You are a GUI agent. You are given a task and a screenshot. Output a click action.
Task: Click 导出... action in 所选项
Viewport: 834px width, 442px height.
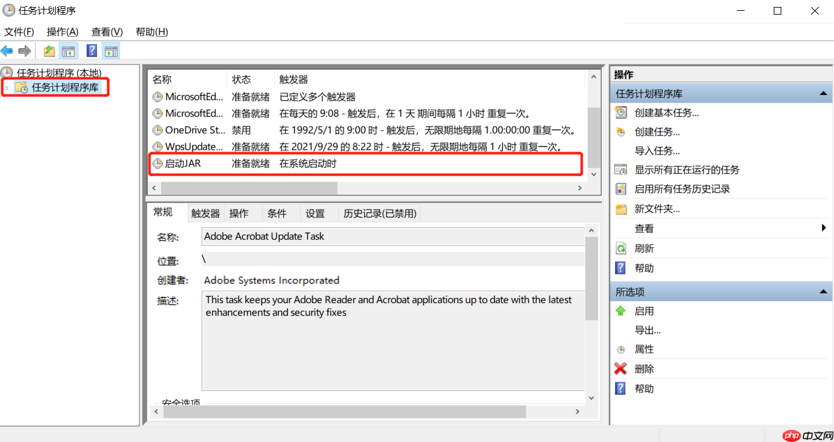pyautogui.click(x=648, y=330)
